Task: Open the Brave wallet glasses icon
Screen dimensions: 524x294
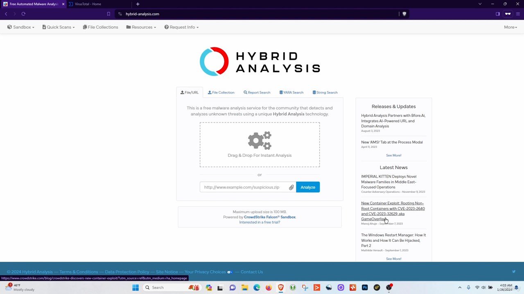Action: [x=508, y=14]
